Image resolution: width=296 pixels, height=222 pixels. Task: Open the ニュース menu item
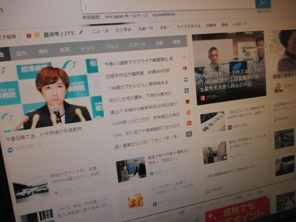tap(100, 31)
